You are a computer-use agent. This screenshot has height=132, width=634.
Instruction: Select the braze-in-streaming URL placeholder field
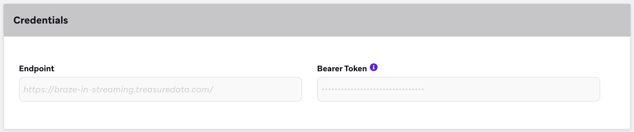[160, 89]
